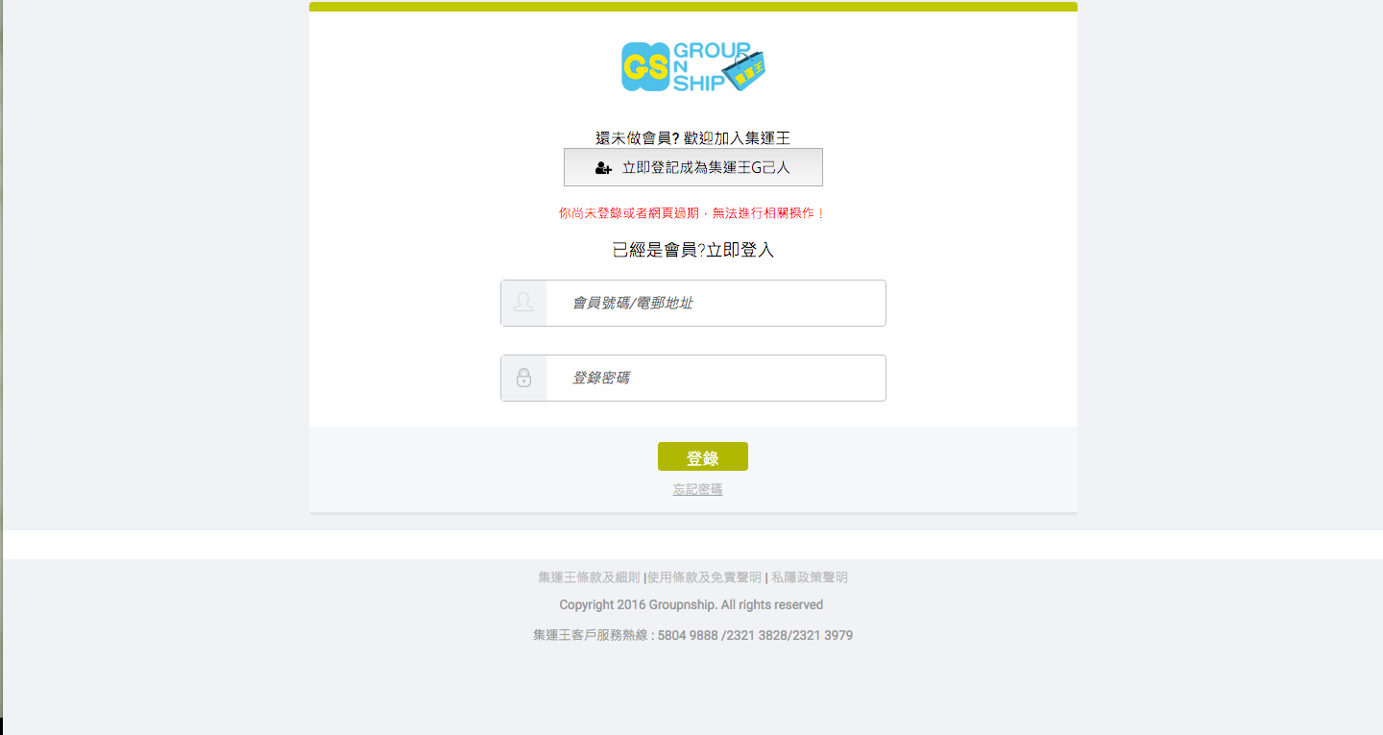Click the GROUP N SHIP logo text
This screenshot has width=1383, height=735.
(x=701, y=66)
